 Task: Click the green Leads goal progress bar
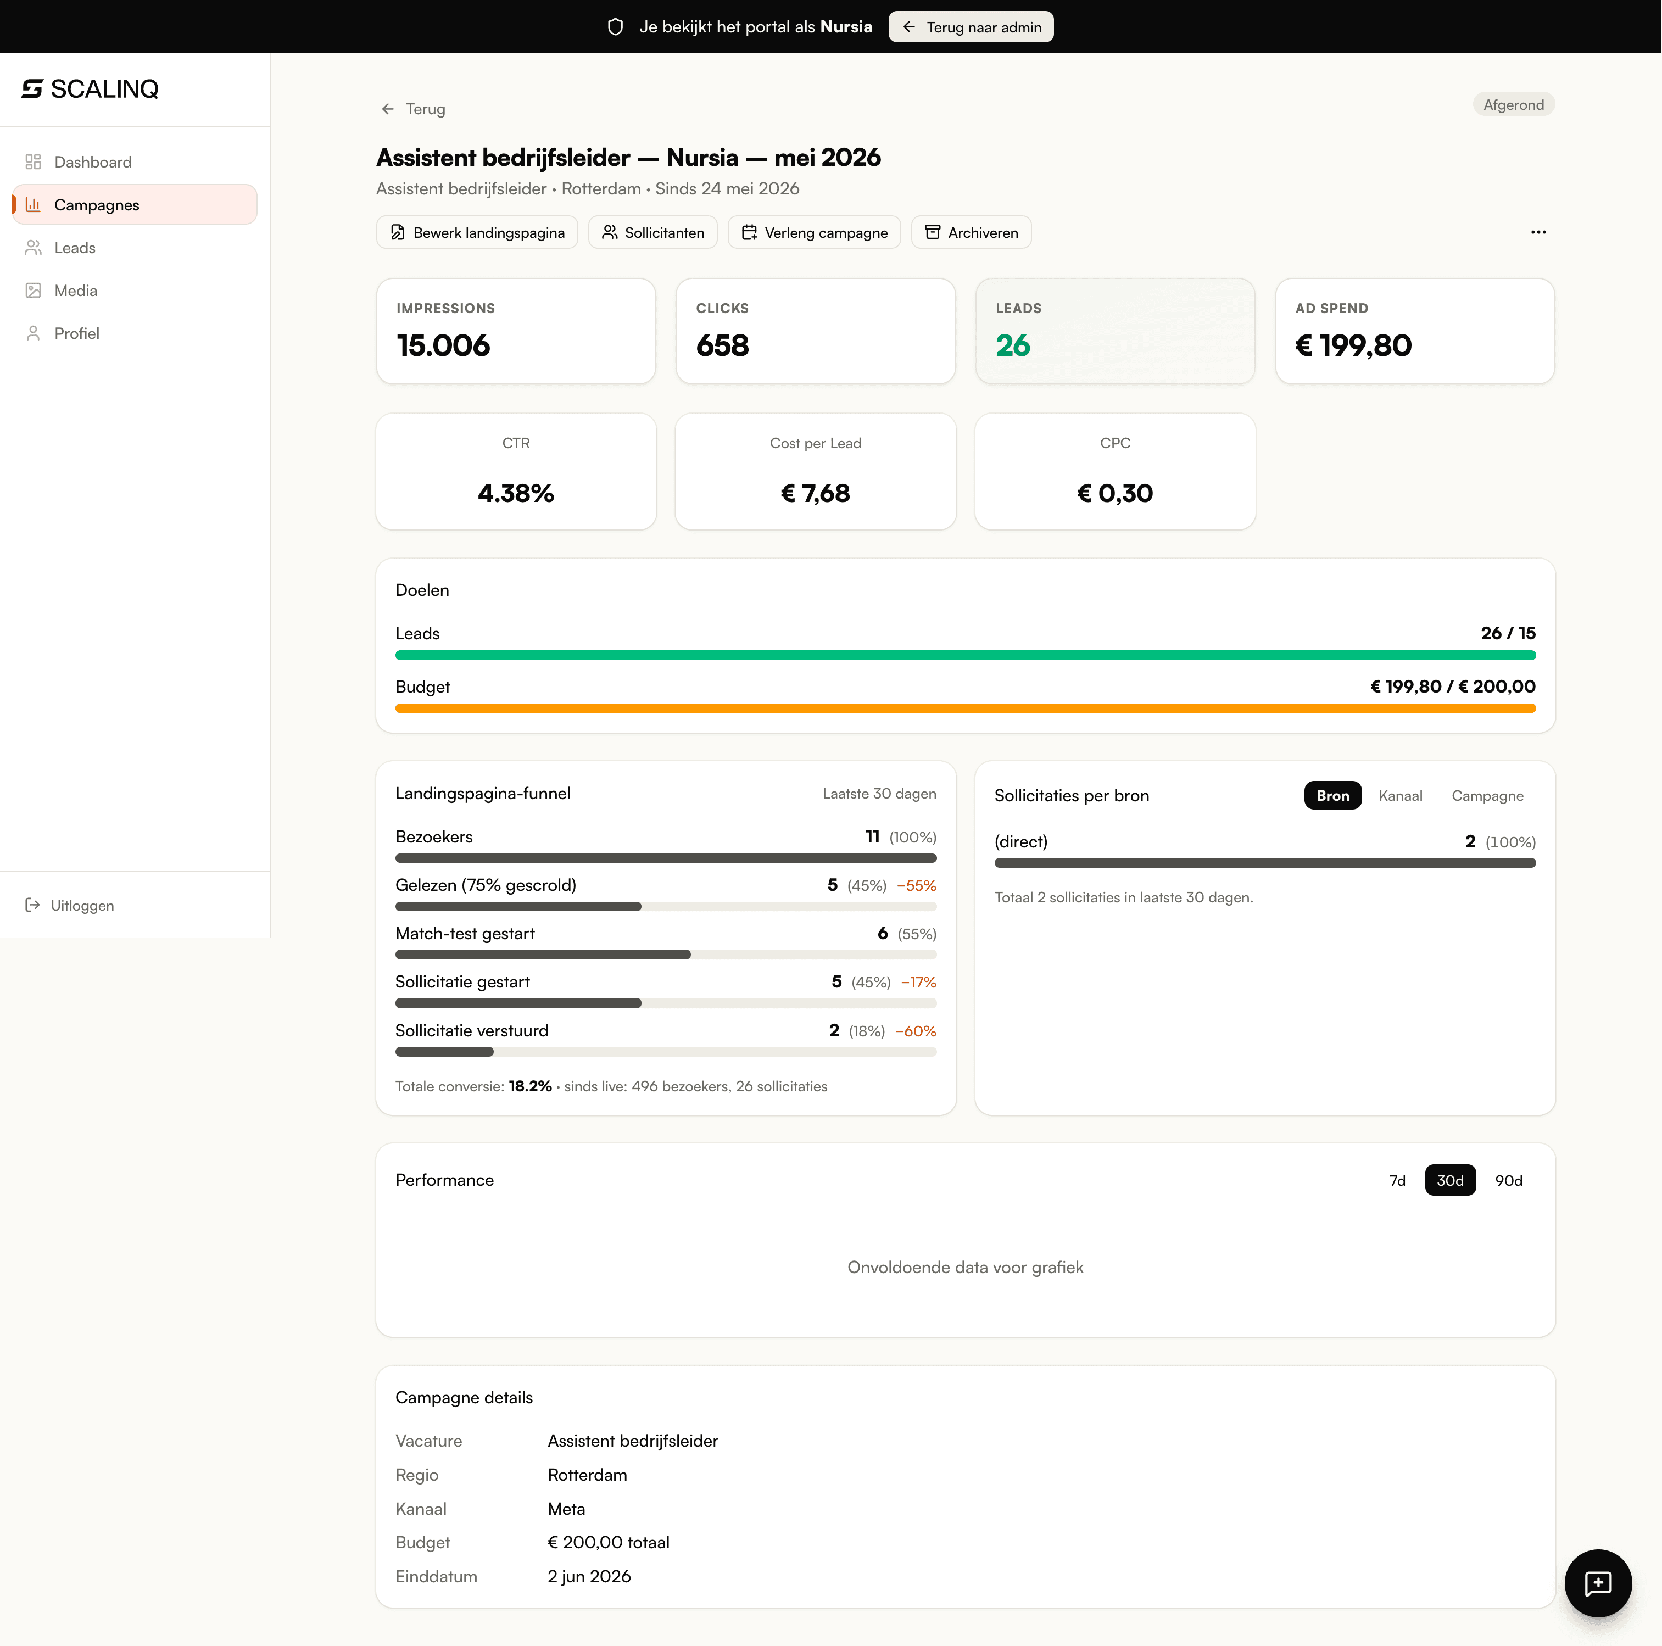click(x=965, y=656)
